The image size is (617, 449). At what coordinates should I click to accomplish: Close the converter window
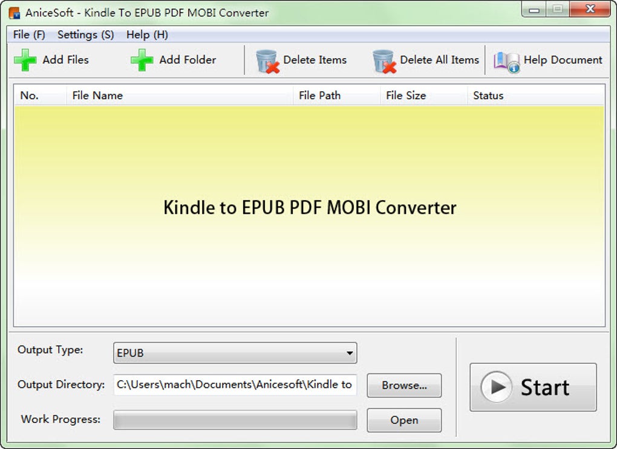click(x=590, y=10)
